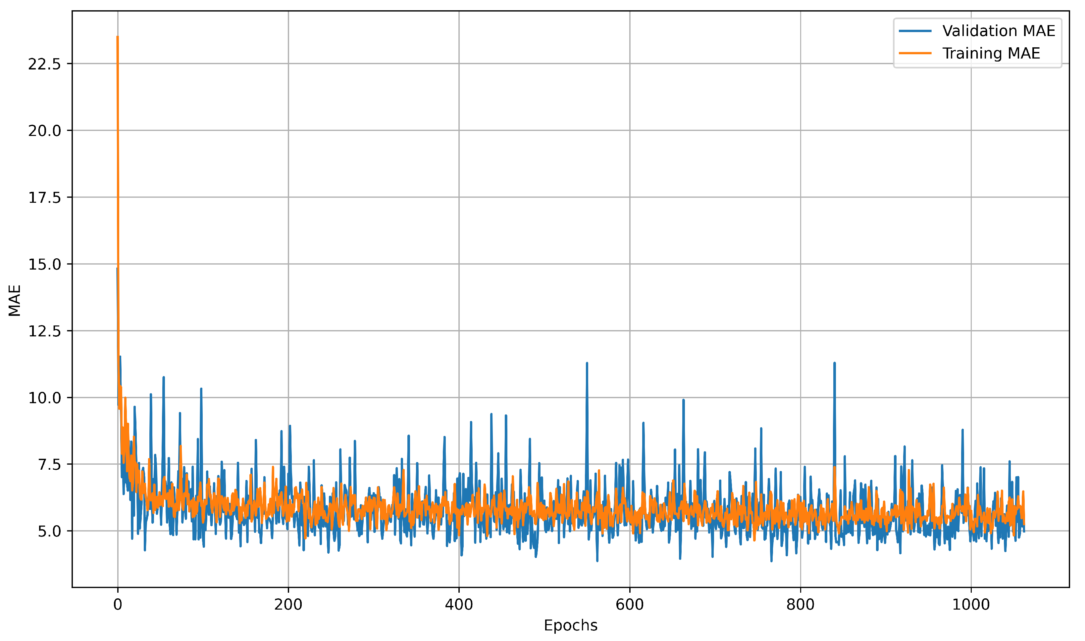
Task: Select the Validation MAE legend label
Action: click(x=999, y=31)
